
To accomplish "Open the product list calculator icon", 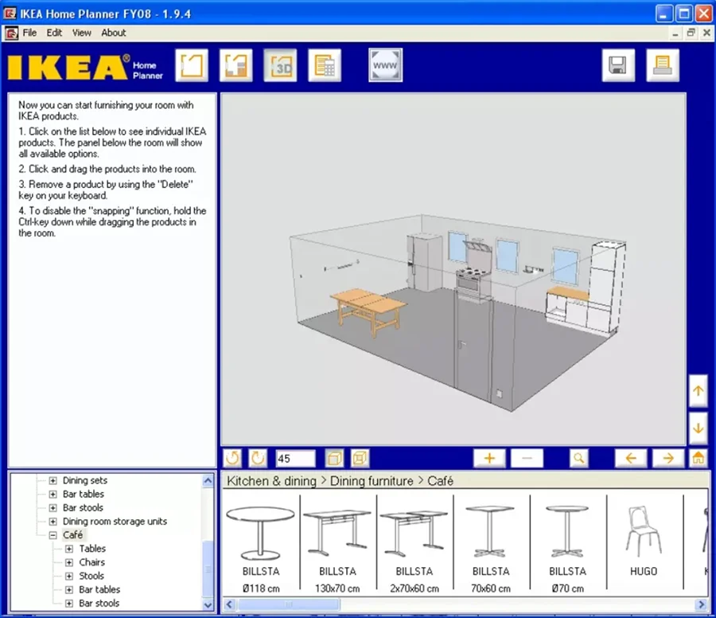I will tap(325, 66).
